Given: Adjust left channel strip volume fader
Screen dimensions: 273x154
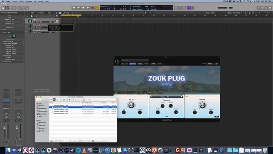Looking at the screenshot, I should click(x=5, y=128).
